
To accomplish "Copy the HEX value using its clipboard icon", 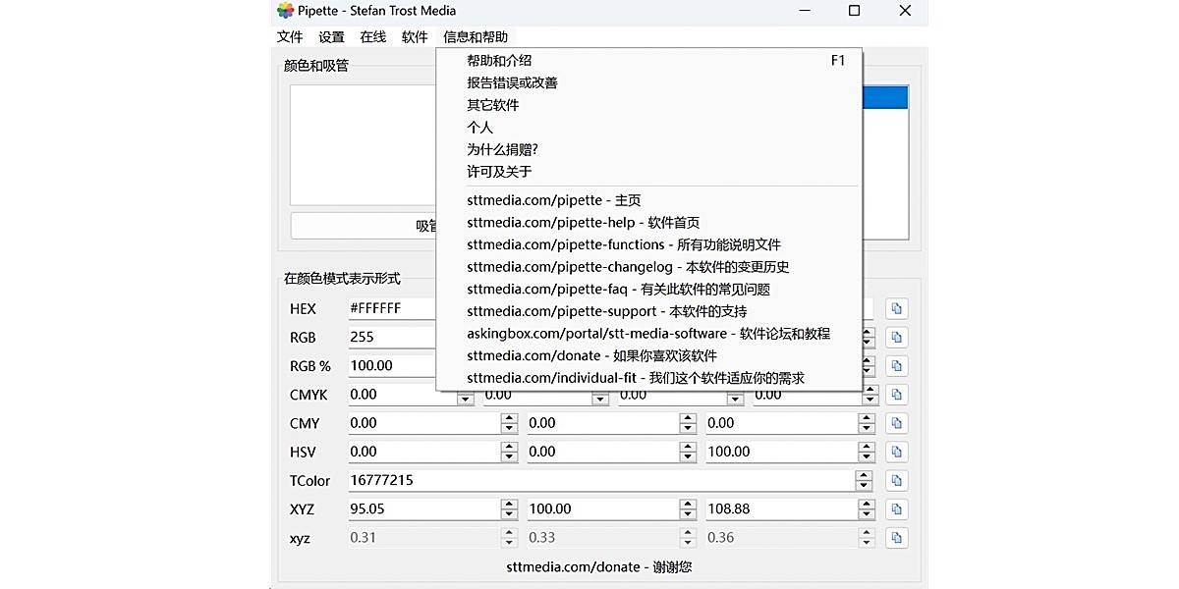I will [895, 307].
